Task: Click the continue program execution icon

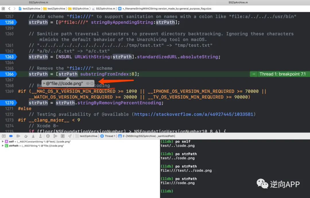Action: (18, 136)
